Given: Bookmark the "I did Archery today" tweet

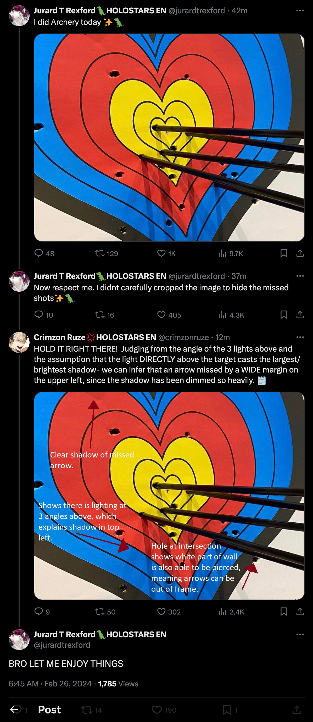Looking at the screenshot, I should click(283, 253).
